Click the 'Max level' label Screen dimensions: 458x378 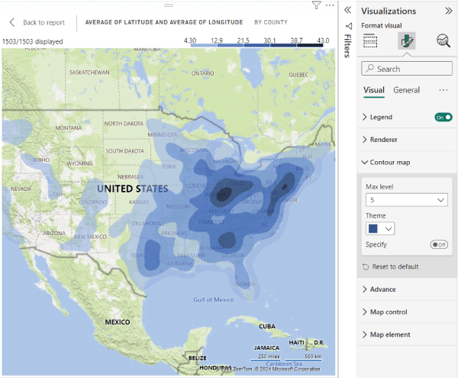click(x=379, y=186)
